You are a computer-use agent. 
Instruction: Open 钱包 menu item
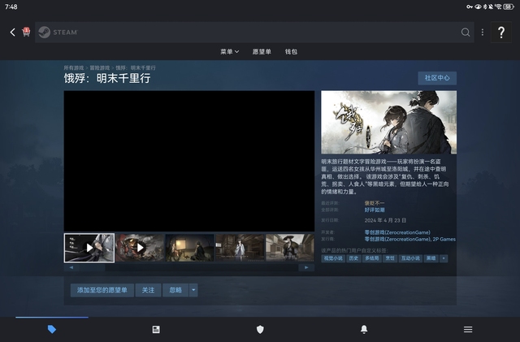[x=291, y=52]
